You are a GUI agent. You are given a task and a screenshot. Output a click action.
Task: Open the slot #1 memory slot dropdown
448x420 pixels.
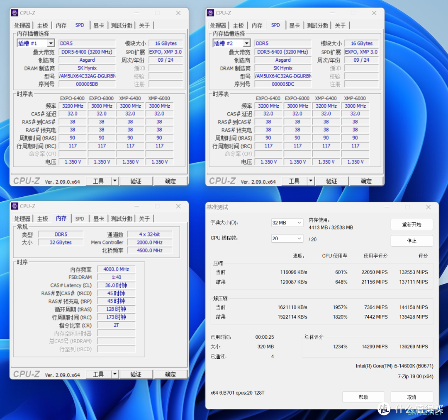(51, 43)
